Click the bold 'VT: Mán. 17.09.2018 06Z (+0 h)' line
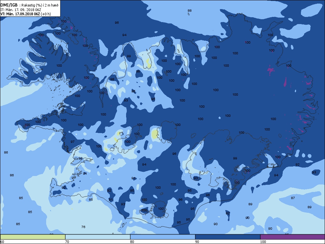 click(25, 14)
